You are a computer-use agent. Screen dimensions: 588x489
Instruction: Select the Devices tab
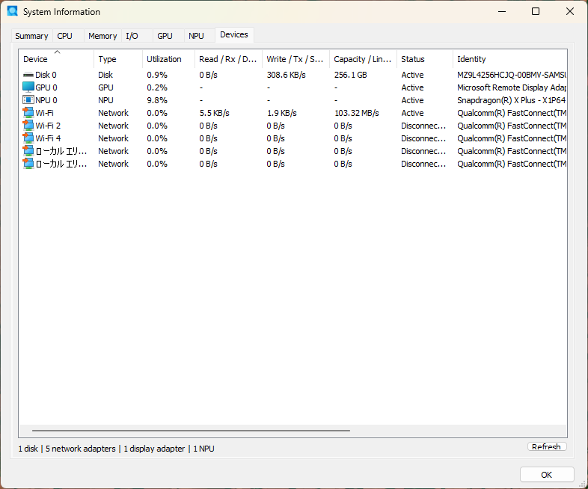234,34
